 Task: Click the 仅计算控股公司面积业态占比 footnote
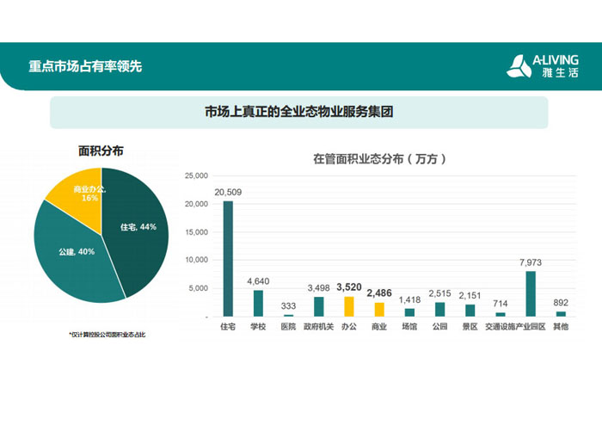pos(107,334)
